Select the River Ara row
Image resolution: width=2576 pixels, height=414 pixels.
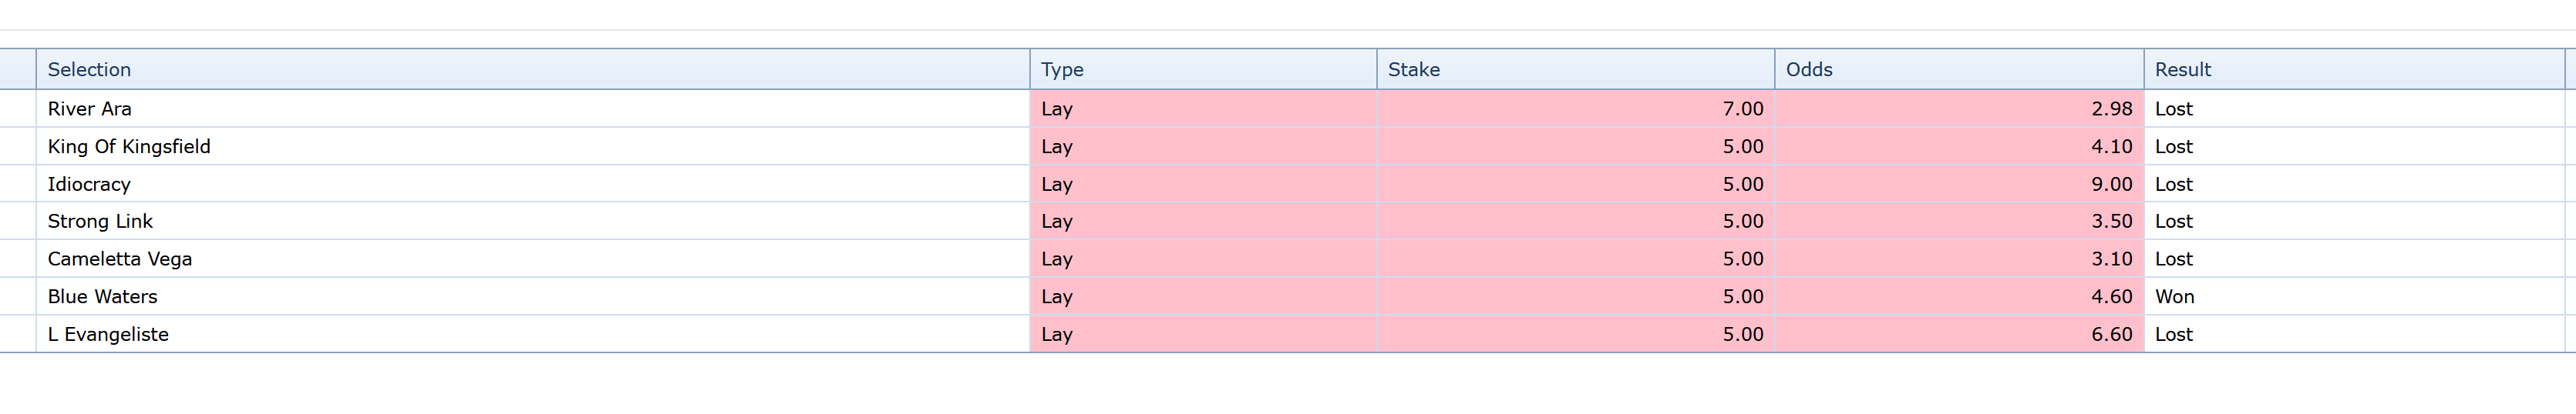tap(90, 109)
